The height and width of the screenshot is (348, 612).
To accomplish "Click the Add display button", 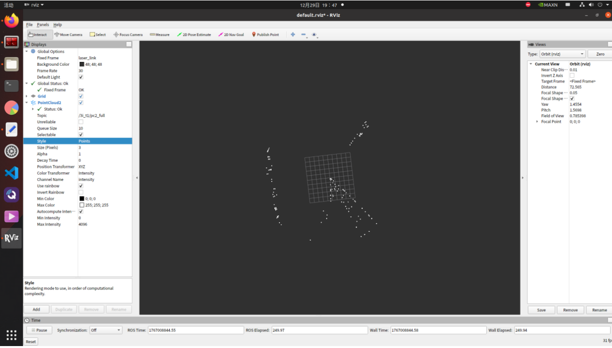I will 36,309.
